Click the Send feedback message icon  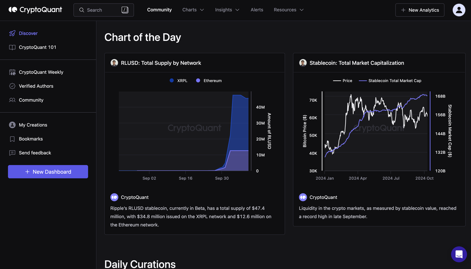tap(12, 153)
